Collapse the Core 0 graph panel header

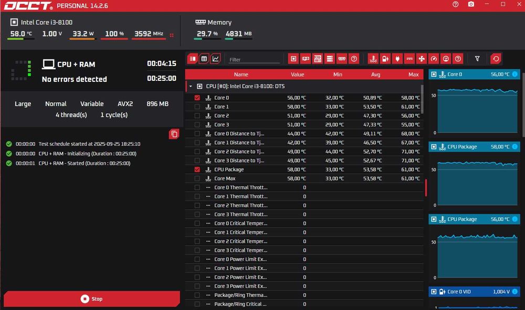[474, 74]
